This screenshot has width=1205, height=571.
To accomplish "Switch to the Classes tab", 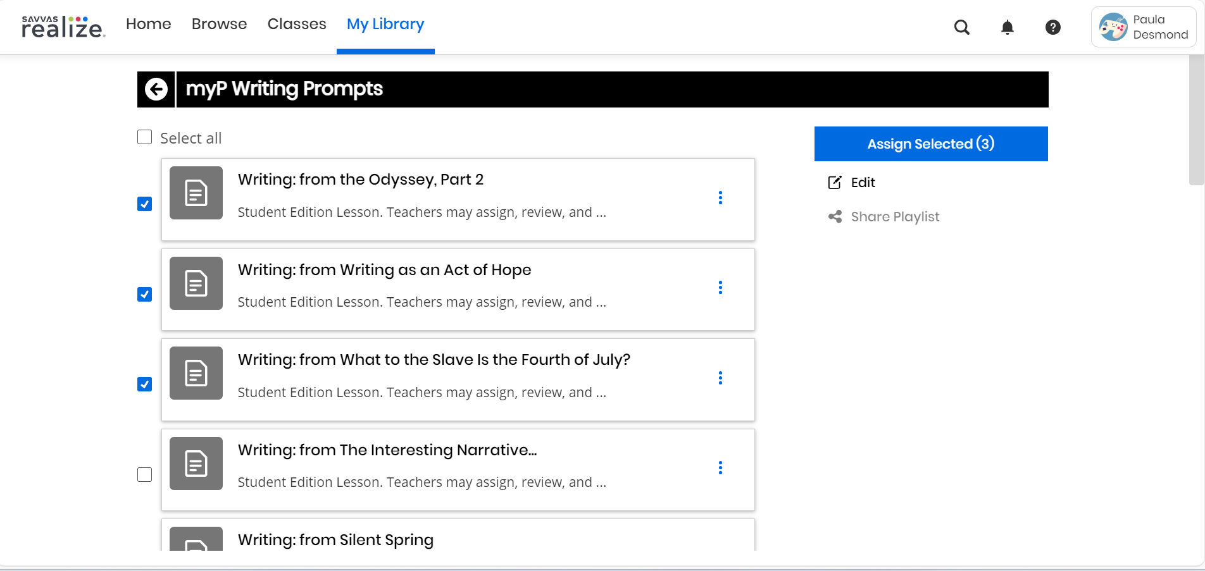I will coord(297,24).
